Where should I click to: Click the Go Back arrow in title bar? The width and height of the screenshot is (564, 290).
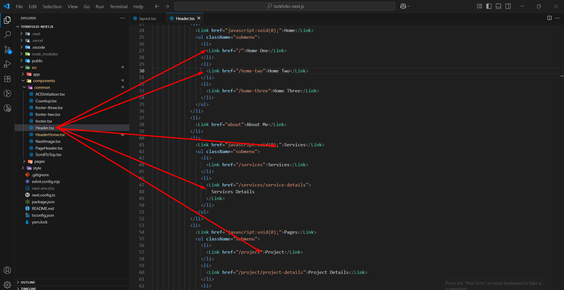[157, 6]
